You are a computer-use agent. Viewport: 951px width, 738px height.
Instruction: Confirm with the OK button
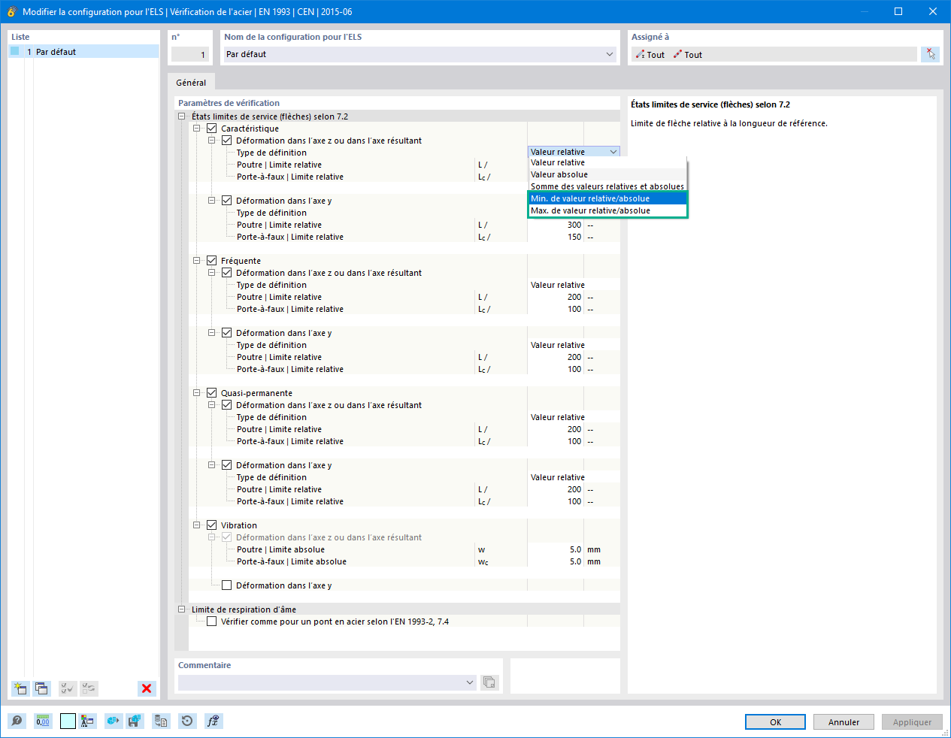[775, 722]
